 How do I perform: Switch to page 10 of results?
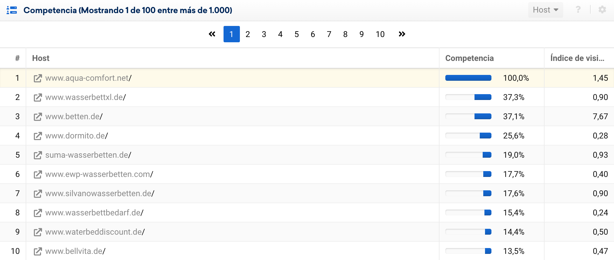coord(380,34)
